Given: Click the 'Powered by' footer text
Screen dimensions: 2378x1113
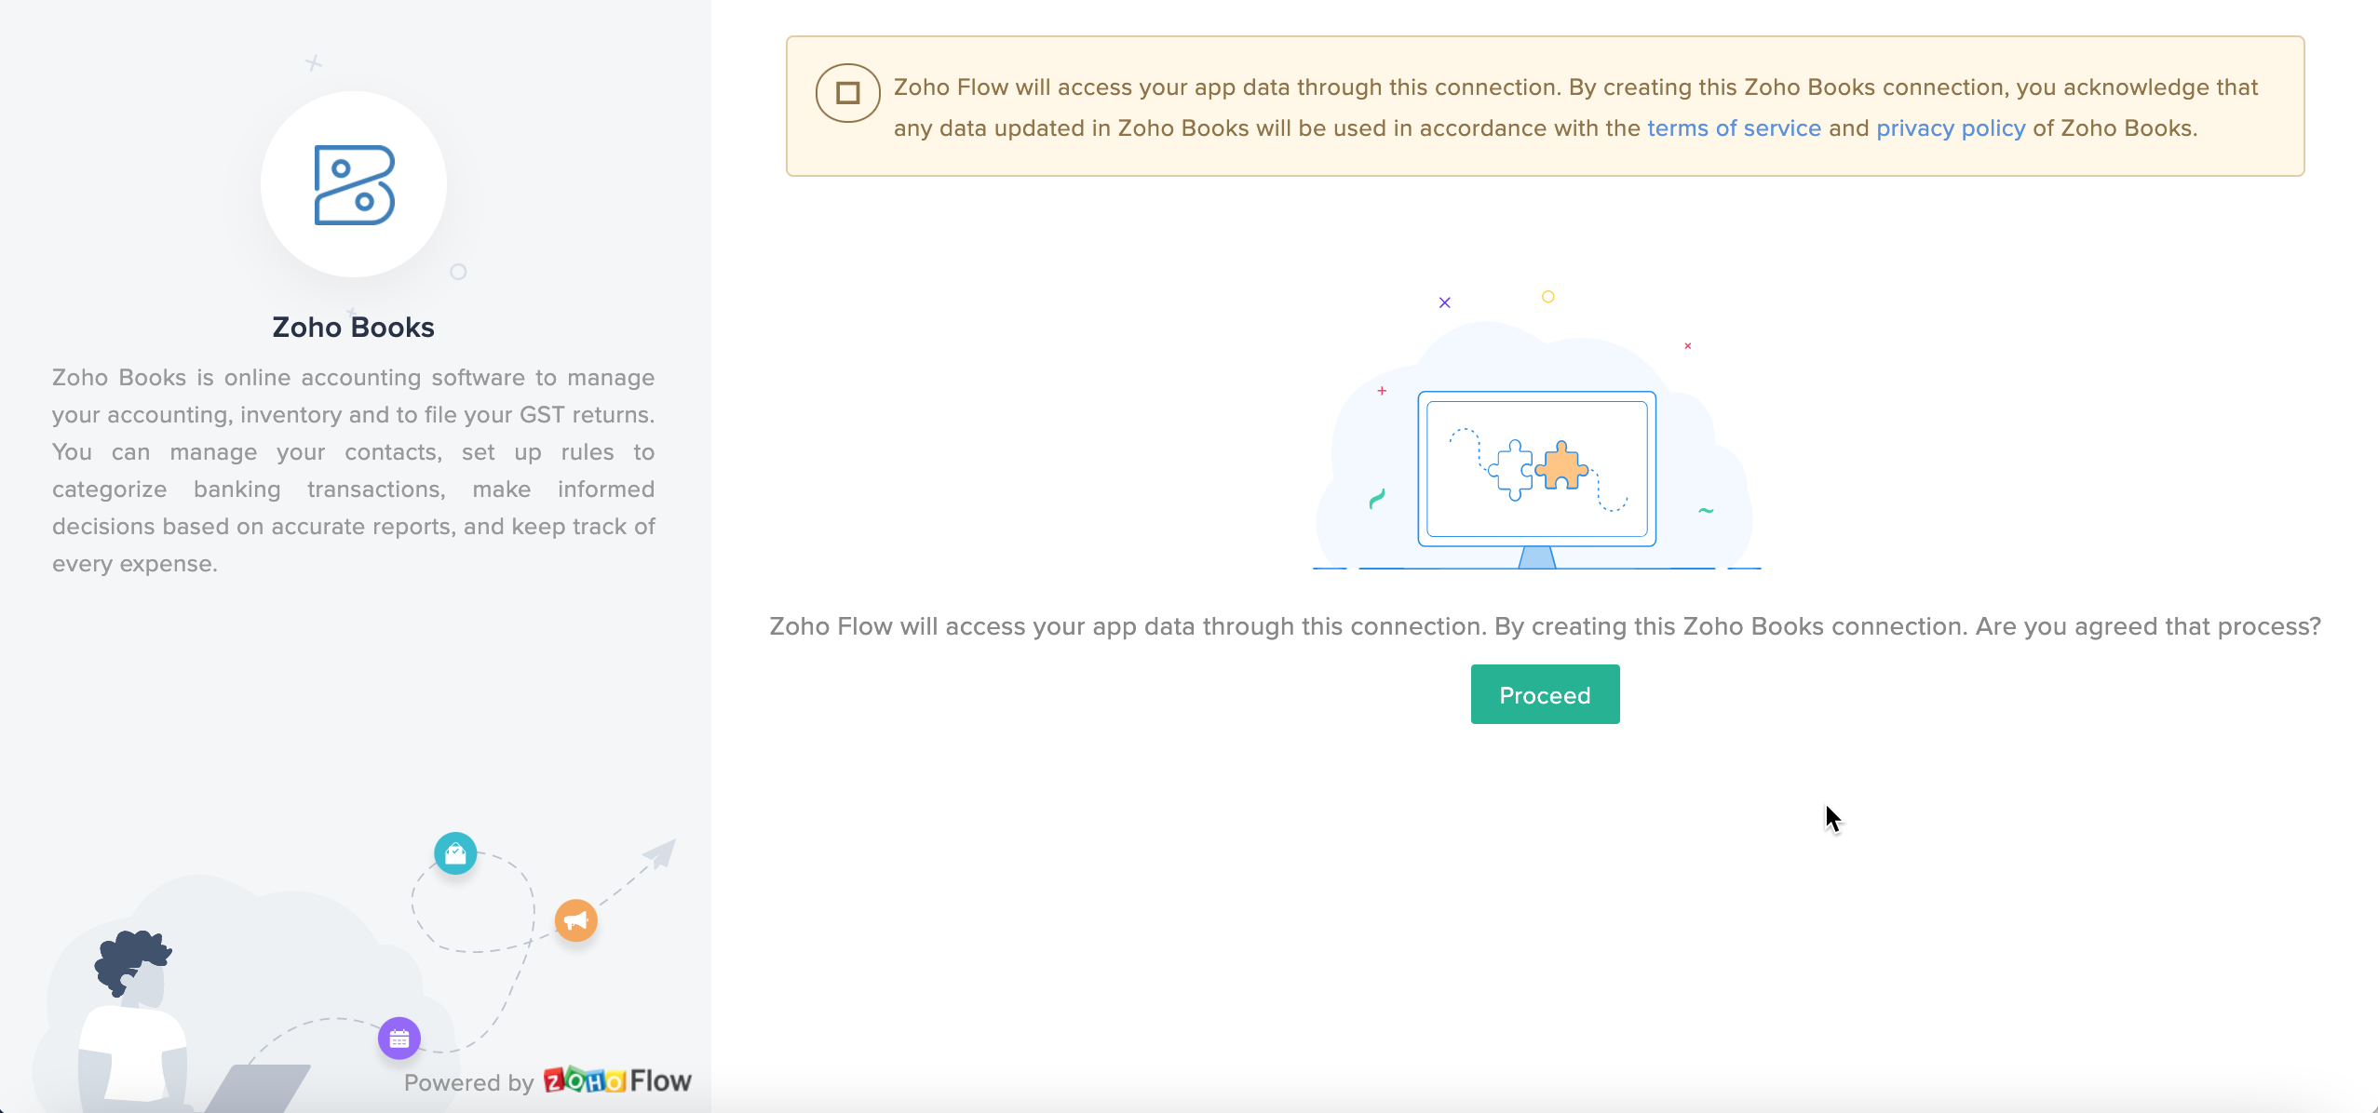Looking at the screenshot, I should tap(469, 1083).
